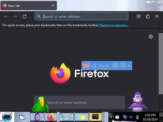The height and width of the screenshot is (122, 163).
Task: Focus the top address bar
Action: coord(81,16)
